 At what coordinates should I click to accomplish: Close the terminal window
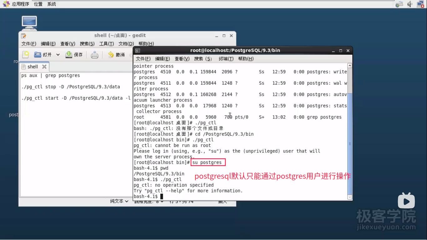click(348, 51)
